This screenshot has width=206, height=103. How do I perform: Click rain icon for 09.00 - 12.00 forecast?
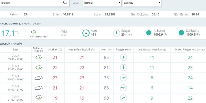(38, 57)
